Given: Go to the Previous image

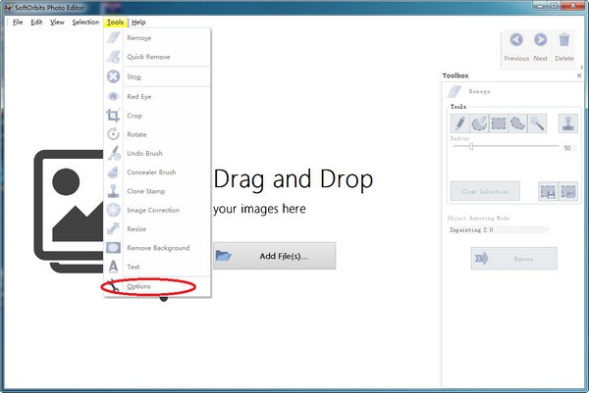Looking at the screenshot, I should coord(516,47).
